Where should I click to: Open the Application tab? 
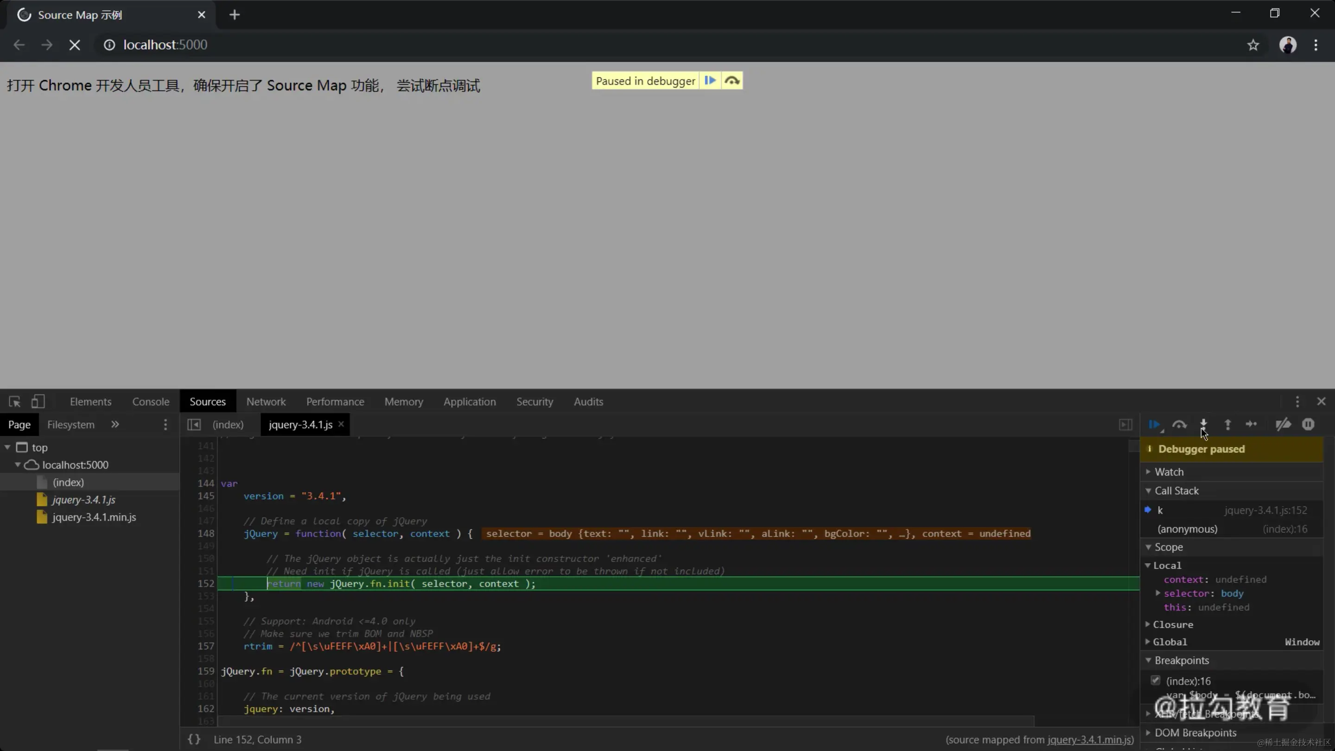[x=470, y=401]
